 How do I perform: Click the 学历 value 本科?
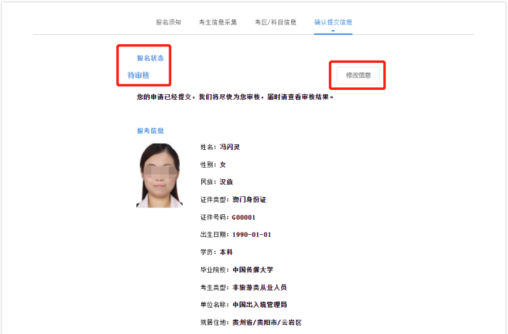tap(226, 252)
